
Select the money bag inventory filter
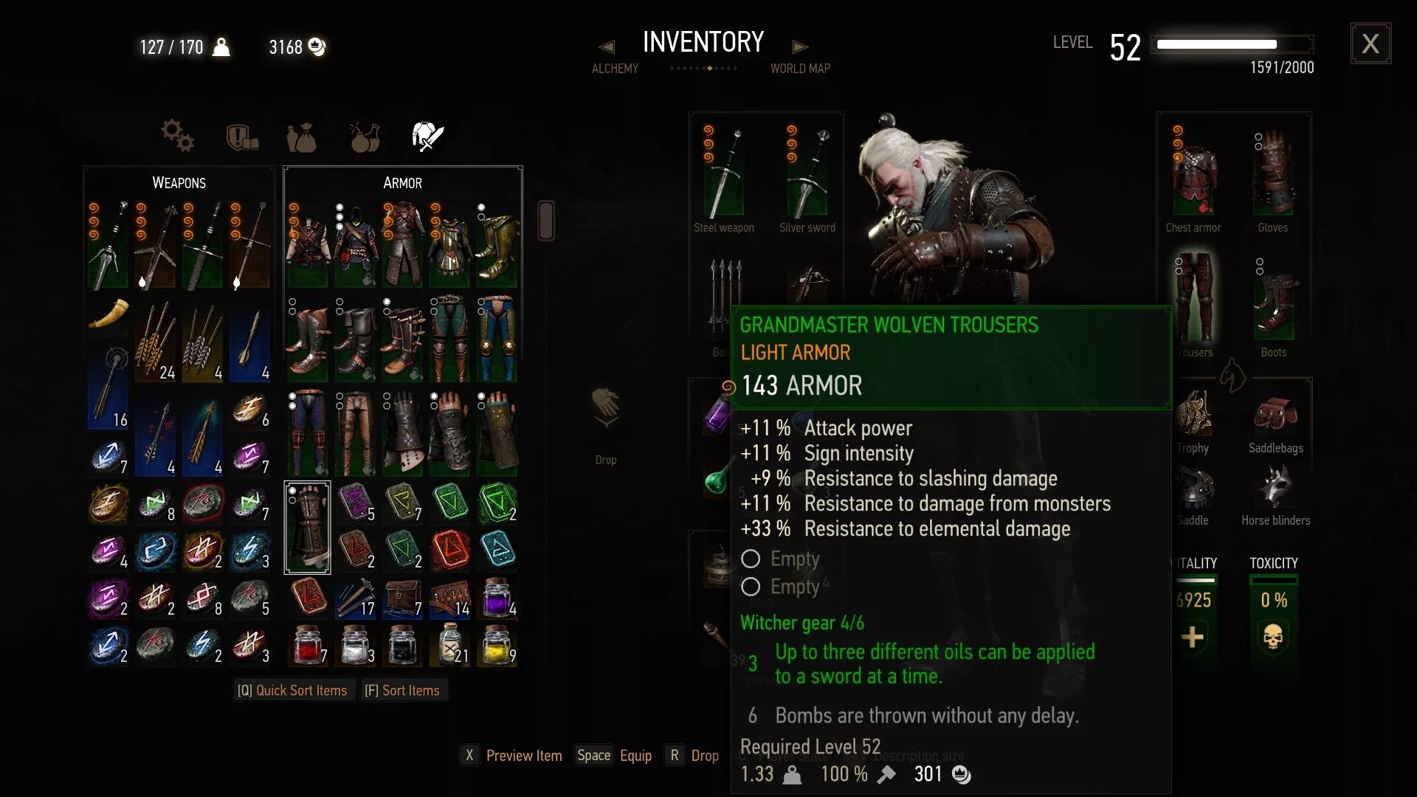coord(301,137)
